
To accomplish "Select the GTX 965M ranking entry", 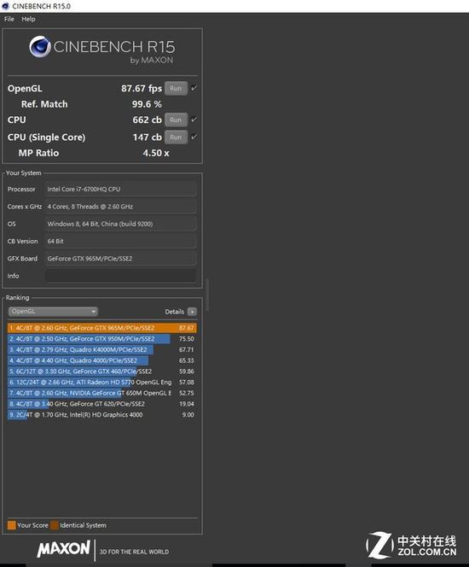I will [102, 328].
